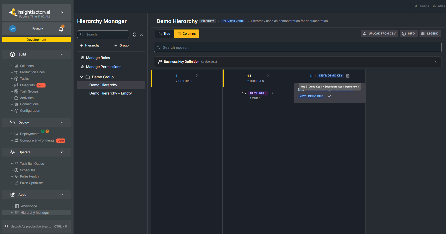The height and width of the screenshot is (234, 446).
Task: Expand node 1.2 children chevron
Action: (x=272, y=93)
